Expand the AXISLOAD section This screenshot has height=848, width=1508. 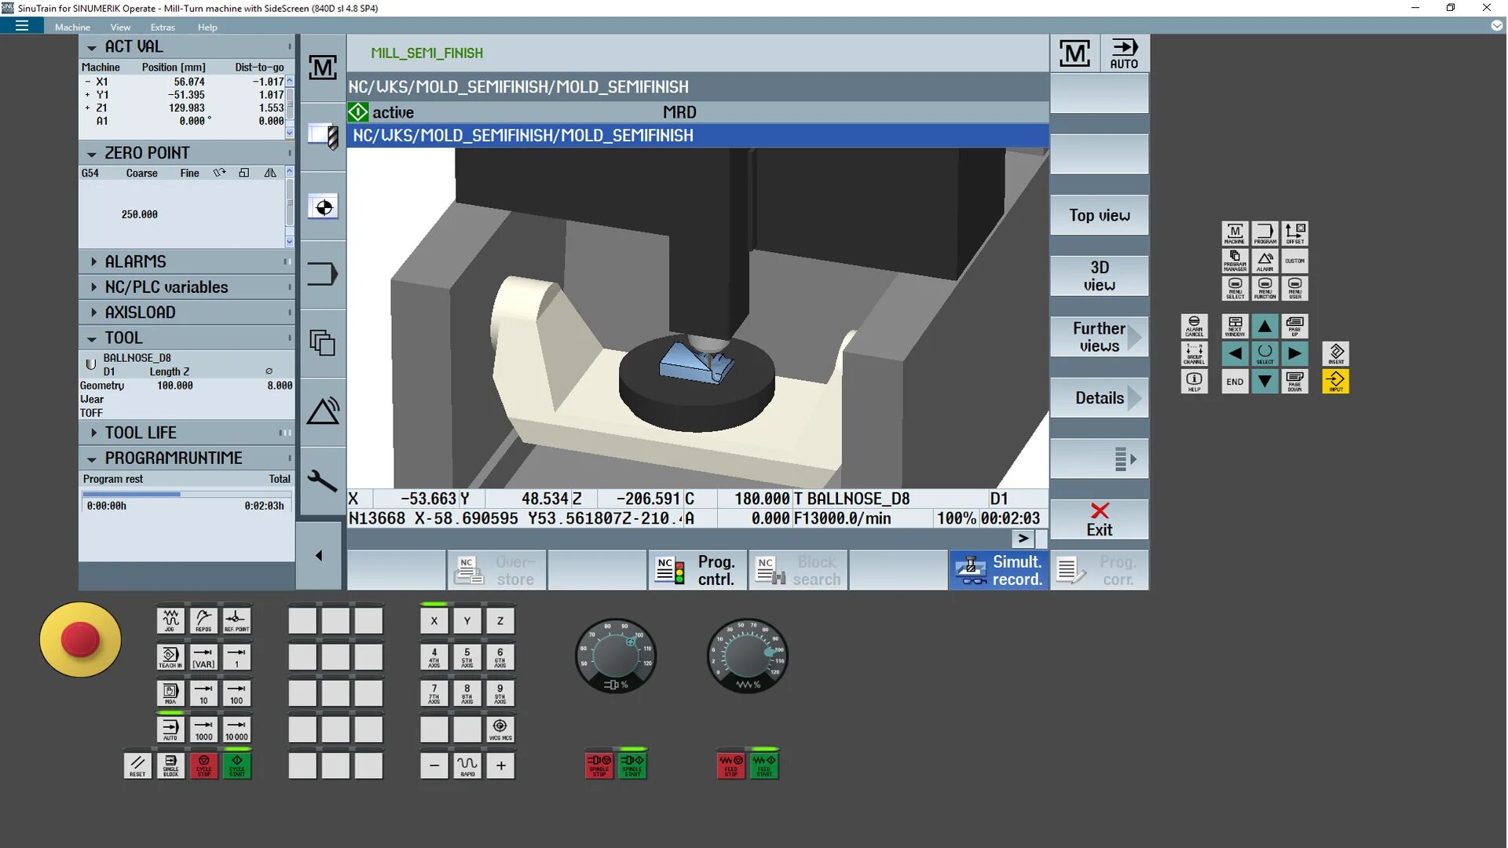[x=93, y=313]
